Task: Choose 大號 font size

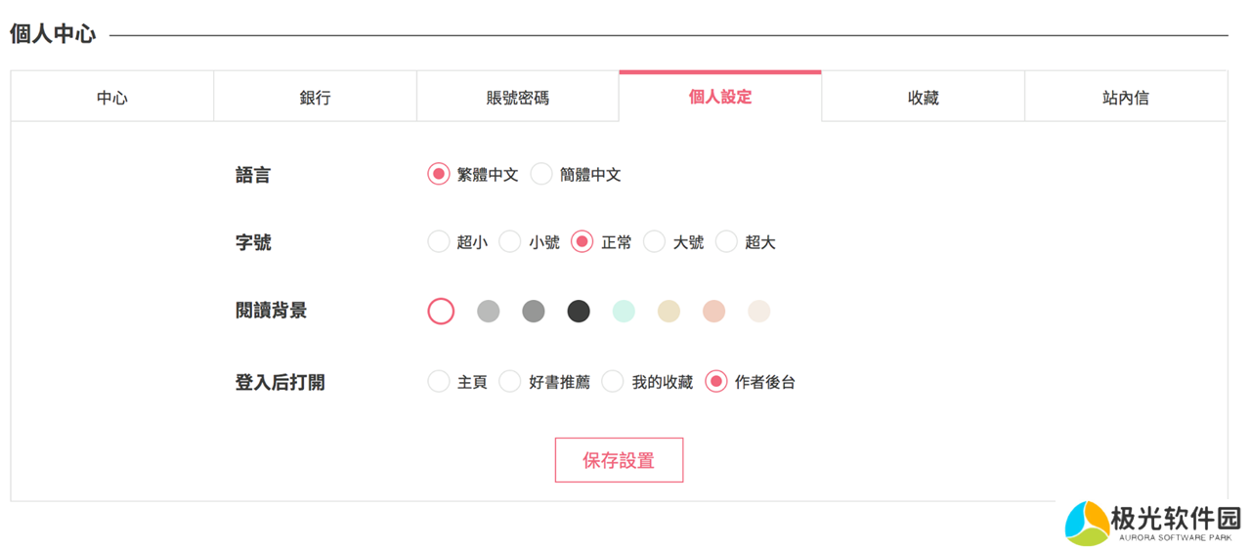Action: pos(654,241)
